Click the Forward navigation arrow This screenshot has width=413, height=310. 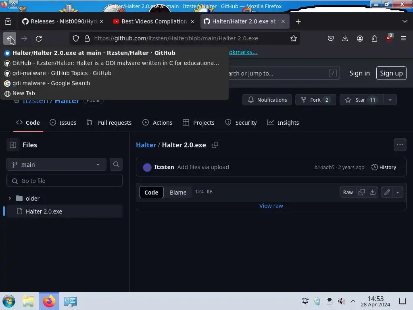(24, 38)
